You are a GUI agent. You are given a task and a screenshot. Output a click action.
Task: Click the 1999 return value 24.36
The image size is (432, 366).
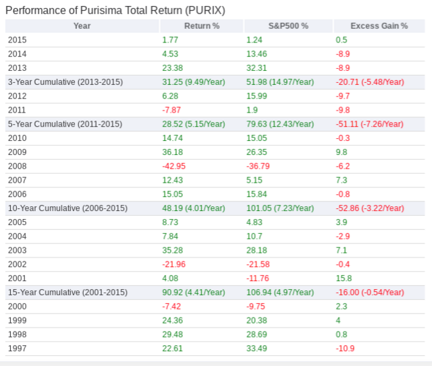[172, 321]
